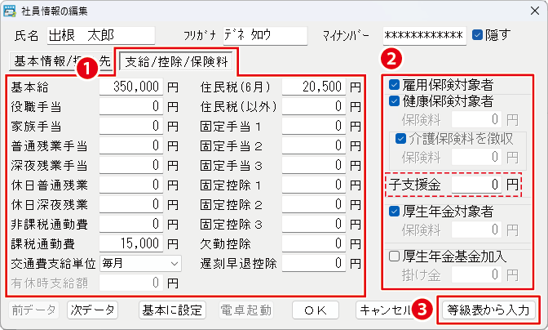
Task: Go to 次データ record
Action: click(x=92, y=310)
